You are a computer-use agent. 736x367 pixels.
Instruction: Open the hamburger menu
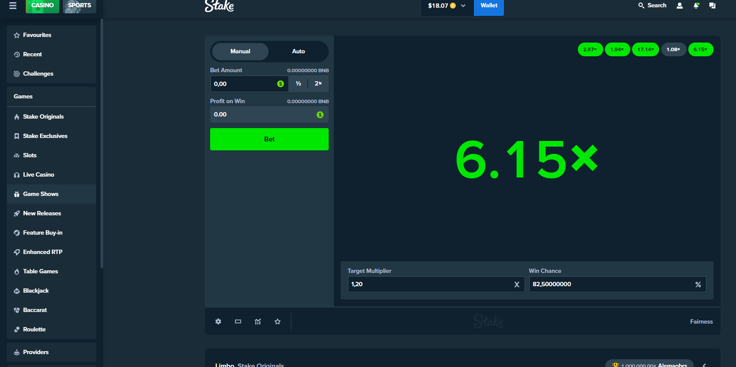[x=13, y=6]
